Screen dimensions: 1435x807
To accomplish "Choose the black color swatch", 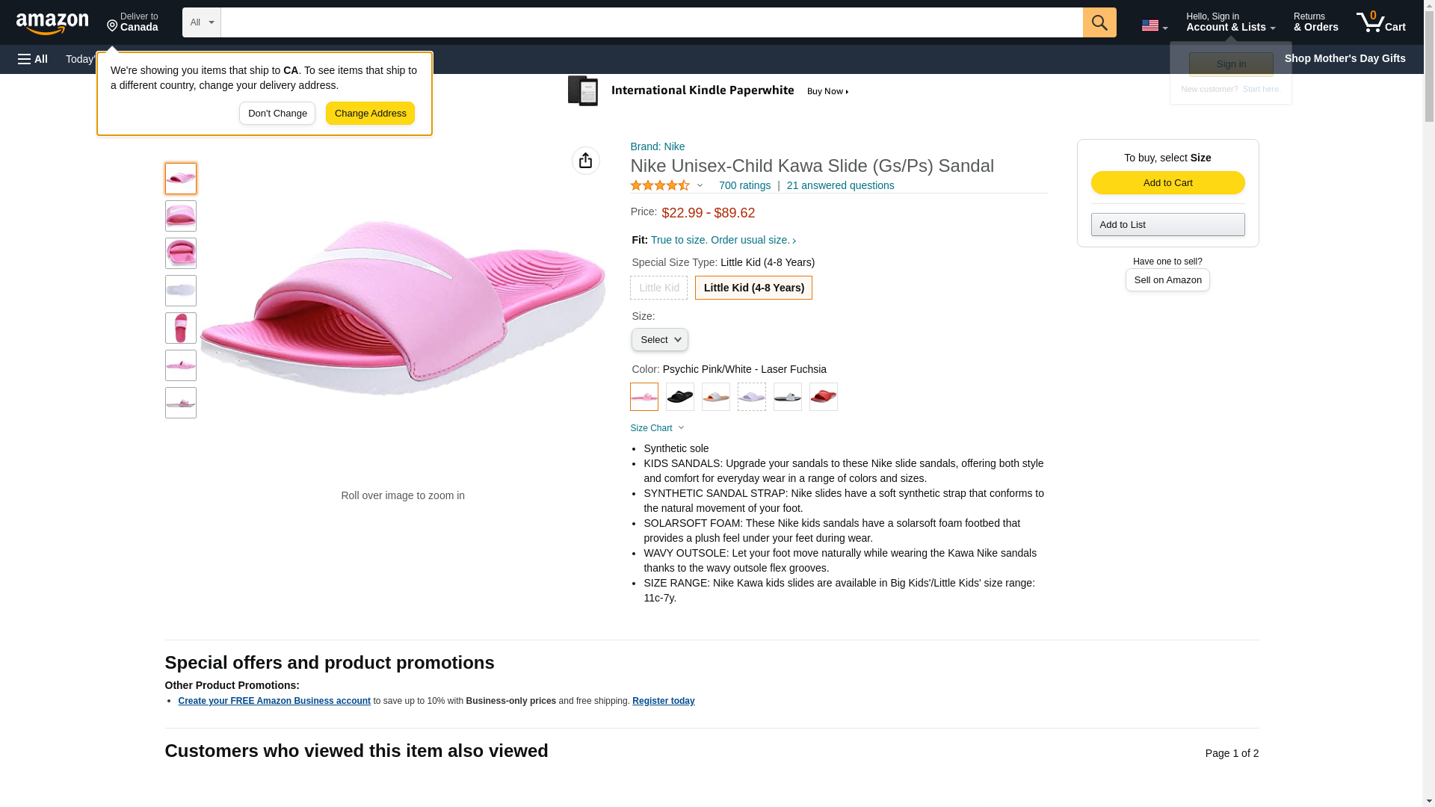I will [679, 397].
